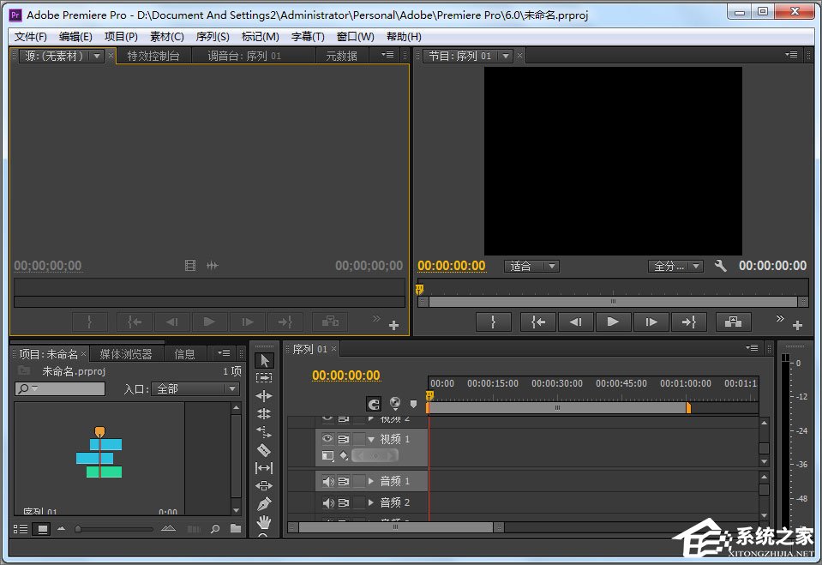
Task: Select the Ripple Edit tool
Action: tap(264, 395)
